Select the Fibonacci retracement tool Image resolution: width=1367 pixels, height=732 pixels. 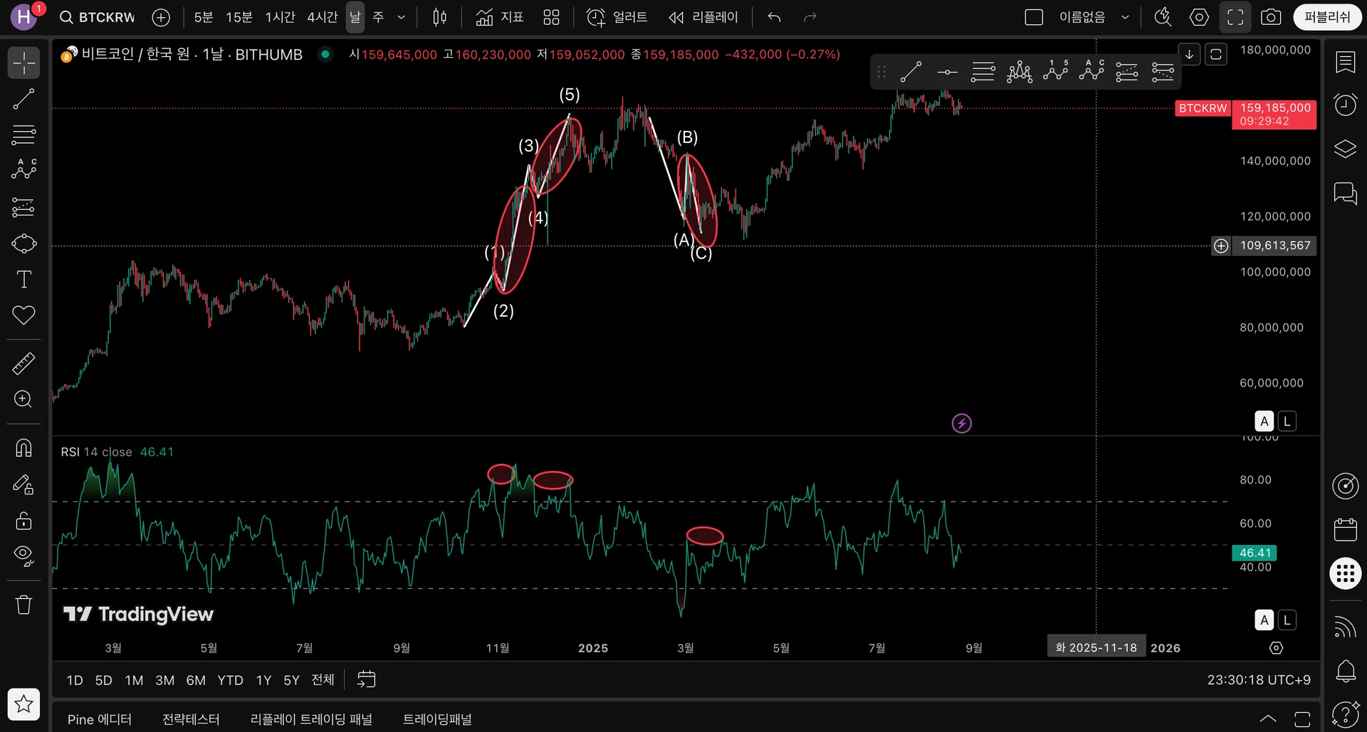(x=23, y=134)
